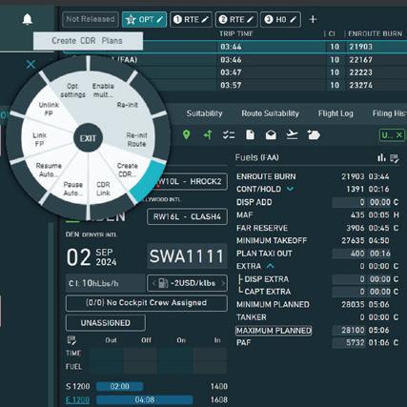Click the pencil on 2 RTE tab
Image resolution: width=407 pixels, height=407 pixels.
point(251,20)
